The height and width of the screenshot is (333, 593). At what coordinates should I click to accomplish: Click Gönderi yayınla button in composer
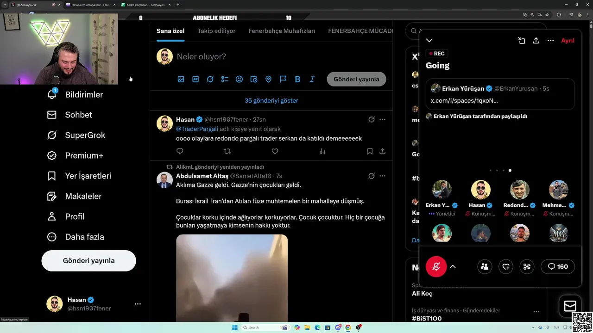pos(356,79)
